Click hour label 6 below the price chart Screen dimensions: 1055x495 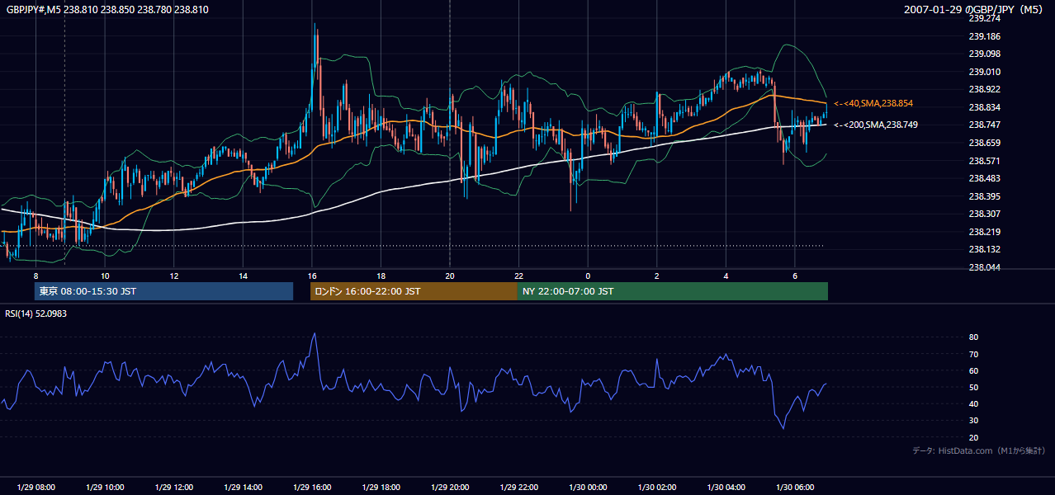coord(795,276)
